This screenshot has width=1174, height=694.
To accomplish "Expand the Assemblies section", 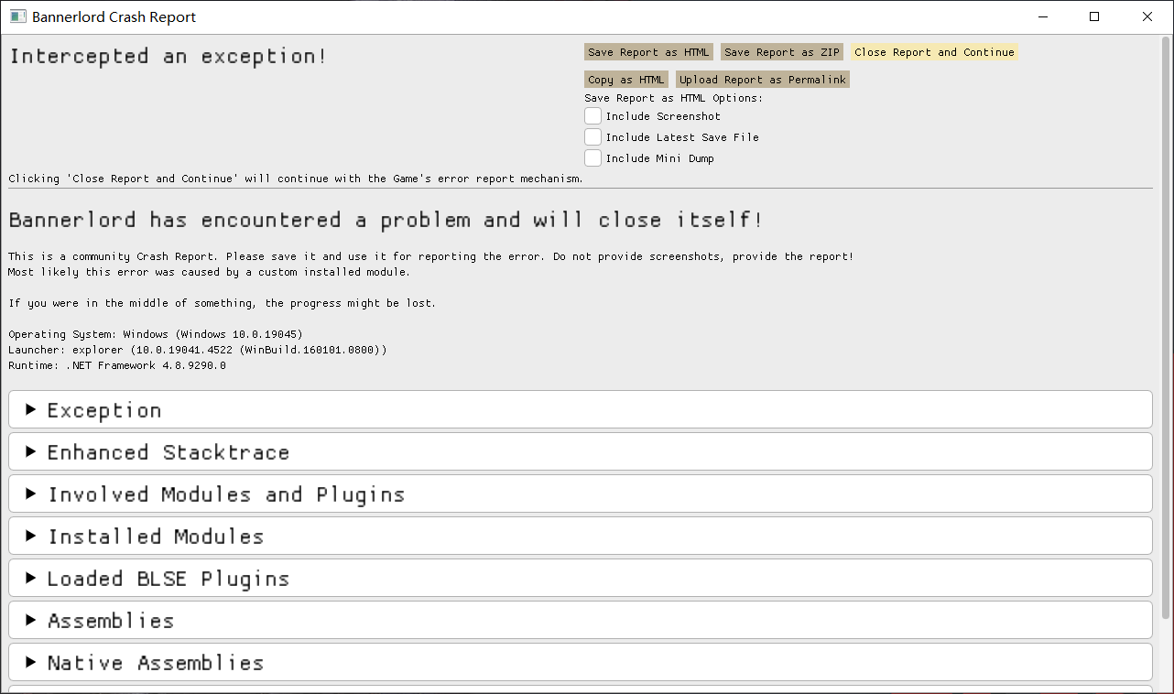I will [x=581, y=620].
